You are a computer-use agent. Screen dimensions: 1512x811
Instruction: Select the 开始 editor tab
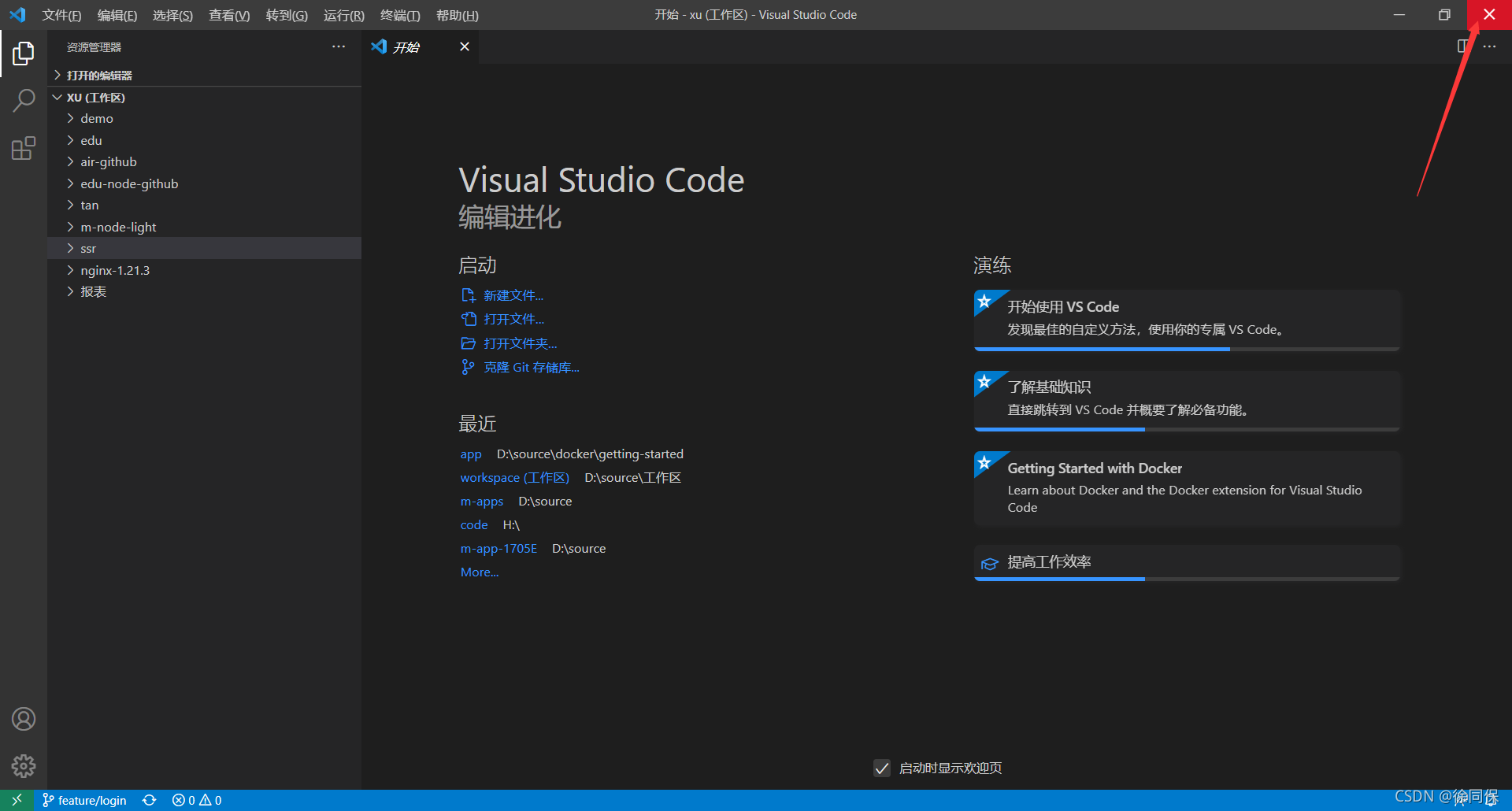(x=421, y=46)
